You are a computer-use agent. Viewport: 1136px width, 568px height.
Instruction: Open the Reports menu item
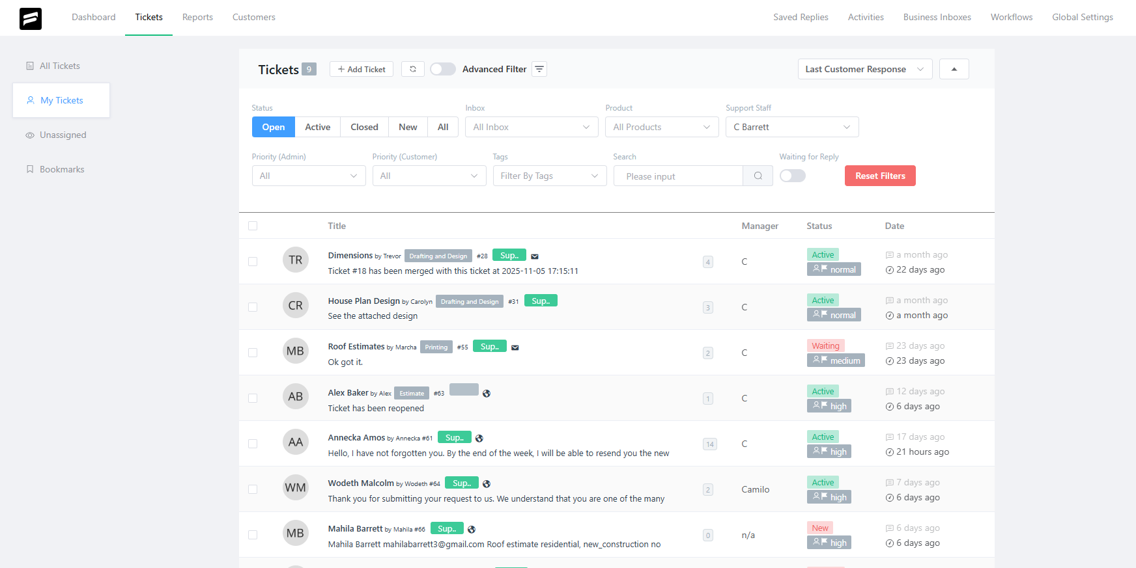(197, 17)
